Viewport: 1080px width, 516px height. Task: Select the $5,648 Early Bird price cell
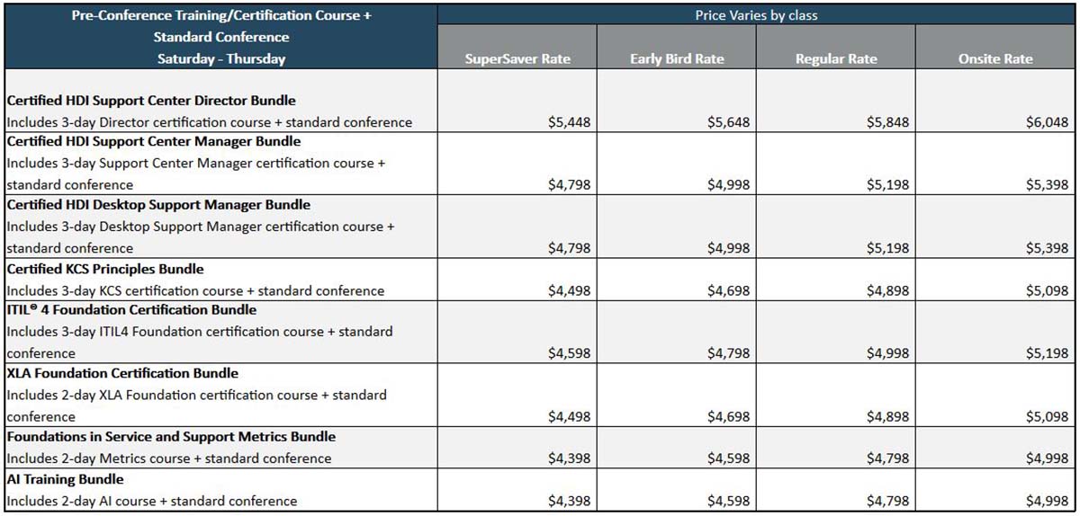pyautogui.click(x=729, y=122)
